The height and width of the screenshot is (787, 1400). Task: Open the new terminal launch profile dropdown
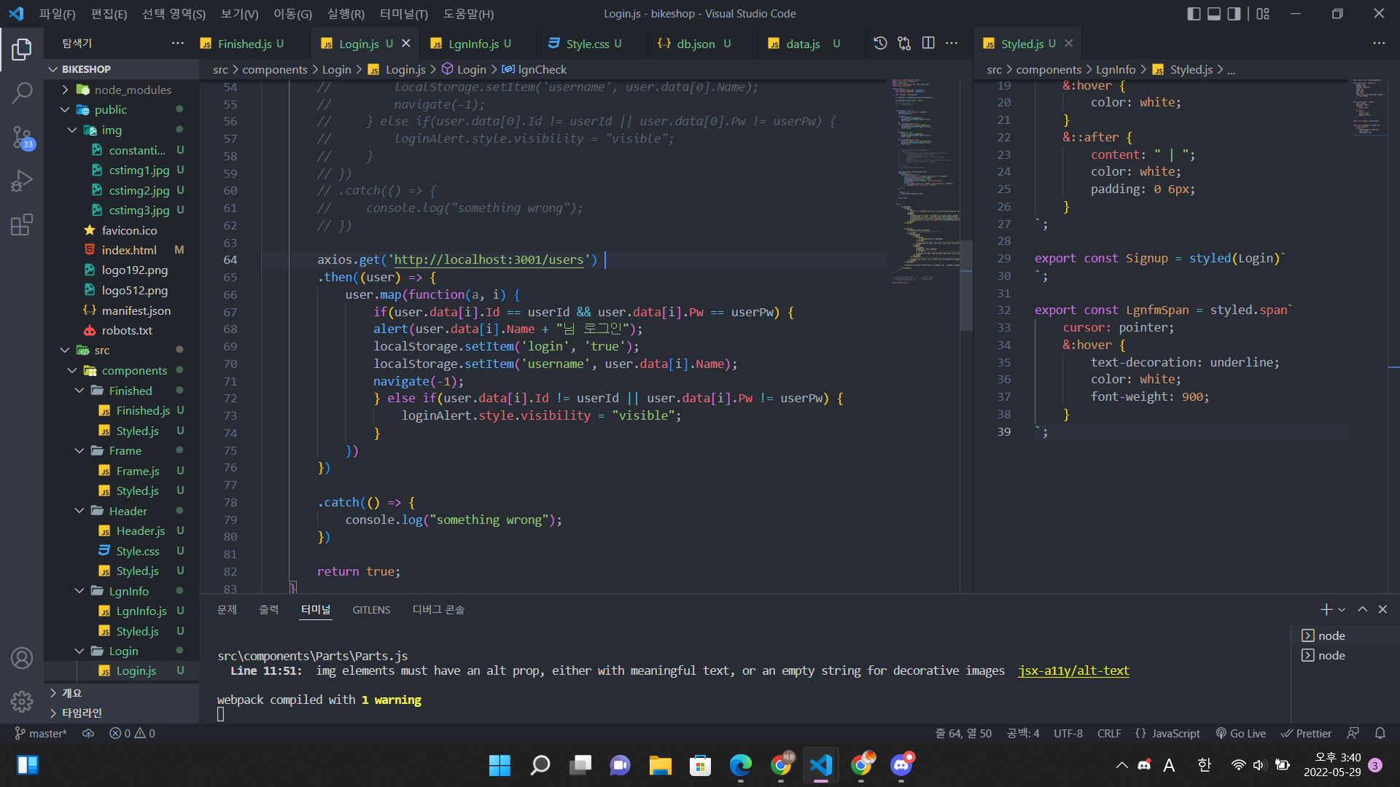[1342, 610]
